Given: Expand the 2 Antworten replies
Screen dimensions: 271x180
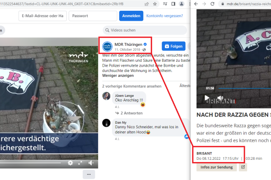Looking at the screenshot, I should [x=129, y=113].
